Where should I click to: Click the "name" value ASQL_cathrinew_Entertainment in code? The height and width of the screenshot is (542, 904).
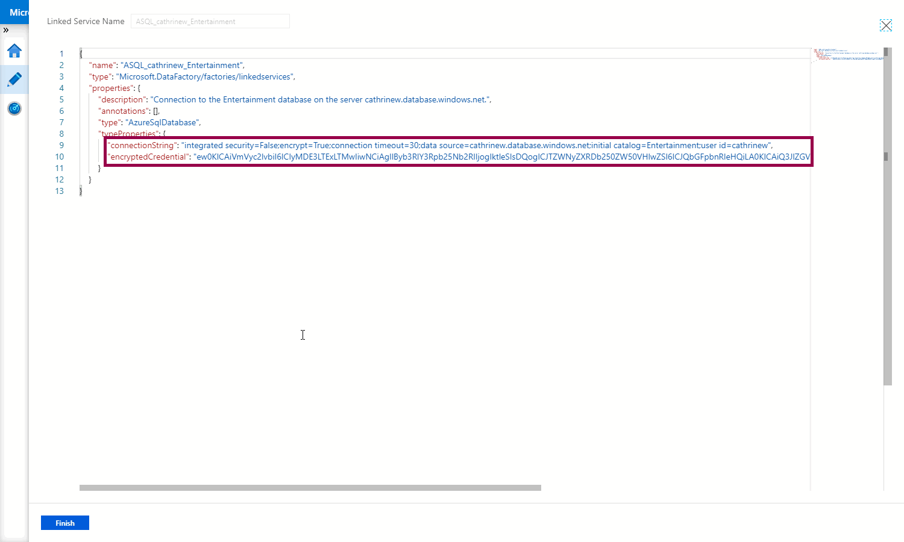pos(182,66)
